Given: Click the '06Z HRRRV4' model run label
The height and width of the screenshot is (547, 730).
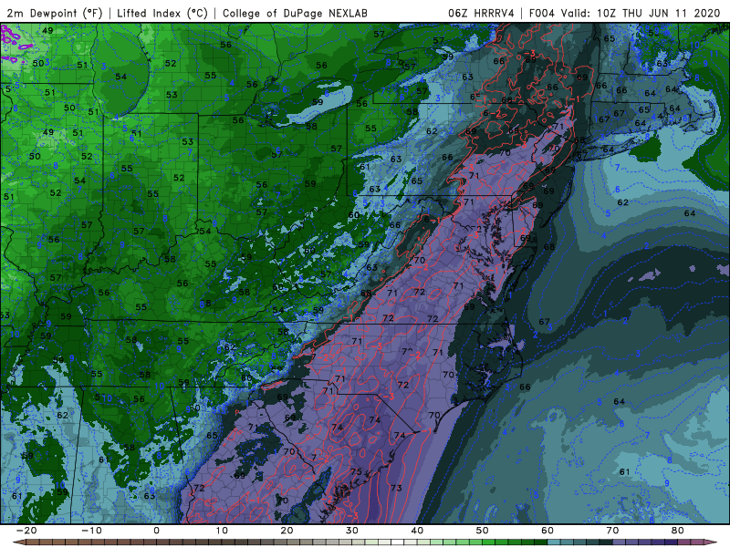Looking at the screenshot, I should [x=482, y=13].
